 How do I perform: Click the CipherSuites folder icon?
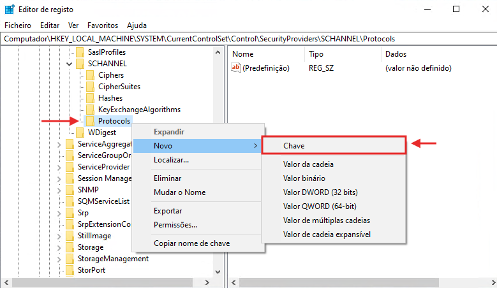(x=90, y=87)
